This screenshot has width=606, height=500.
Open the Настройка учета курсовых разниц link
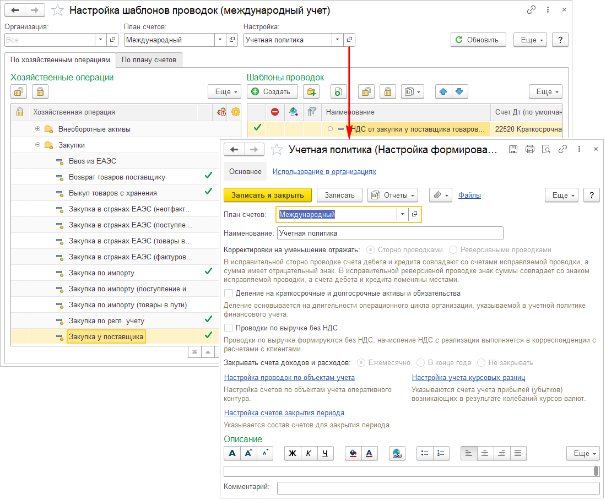[468, 377]
